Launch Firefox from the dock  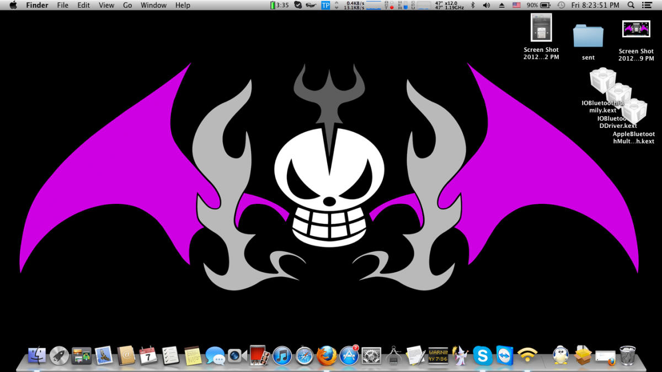click(x=327, y=355)
